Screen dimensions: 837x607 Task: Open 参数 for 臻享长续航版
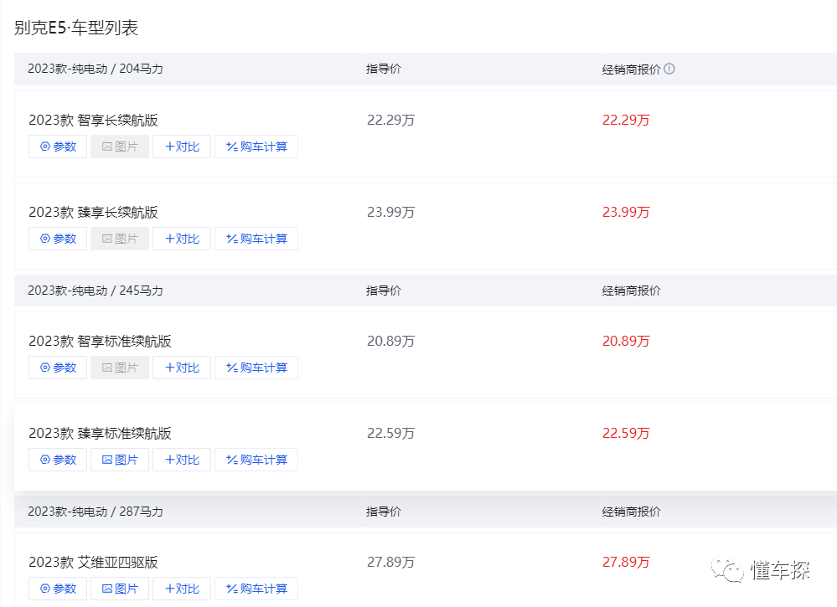coord(58,239)
